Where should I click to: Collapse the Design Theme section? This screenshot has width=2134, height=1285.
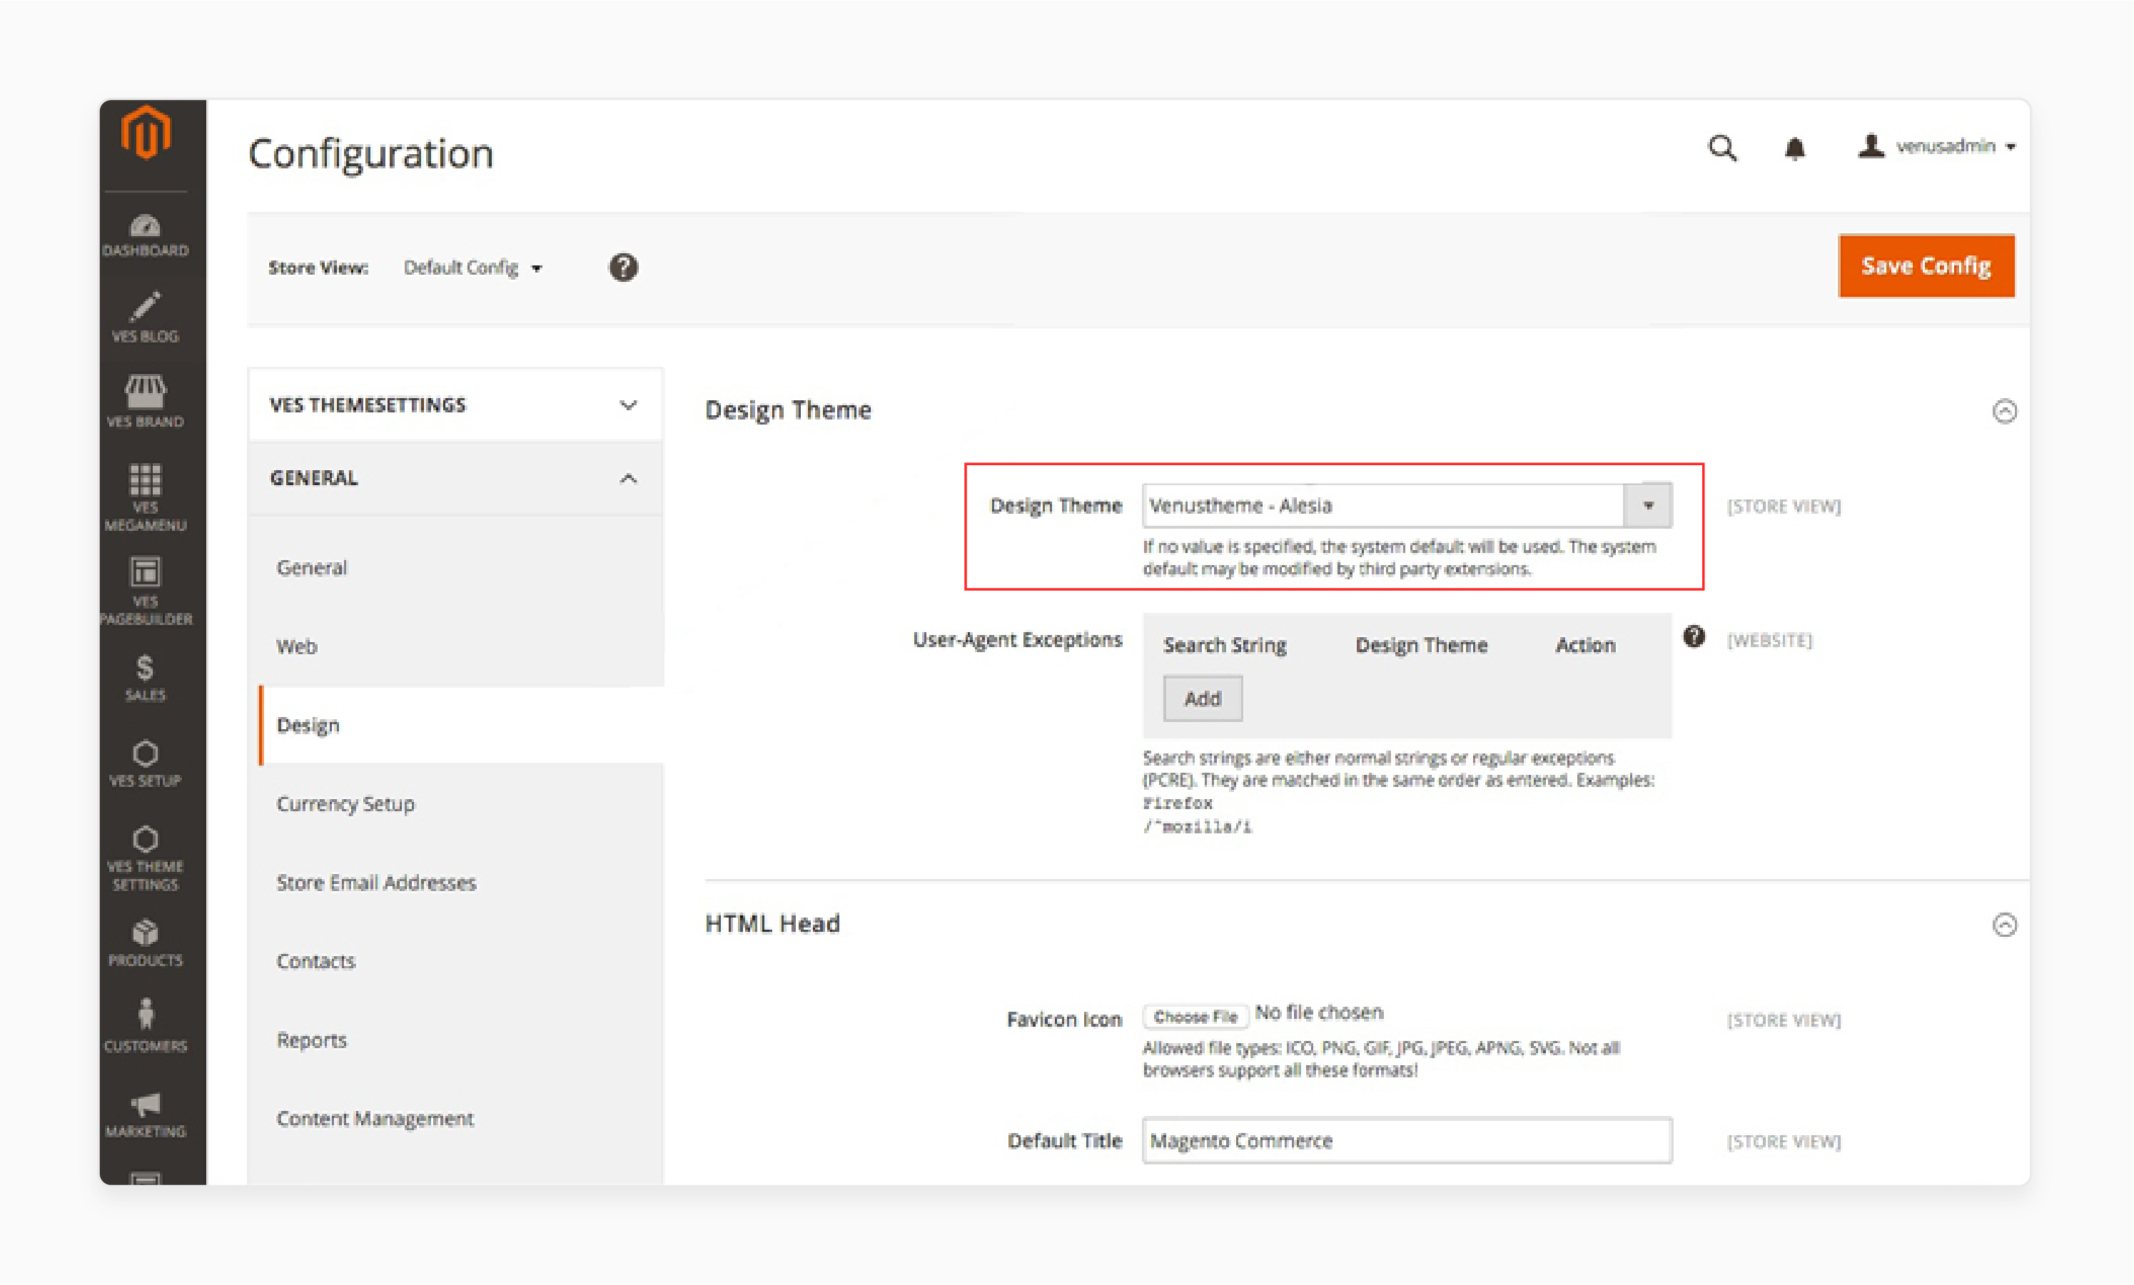2004,410
